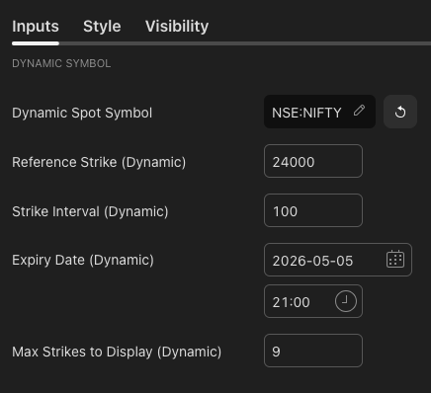This screenshot has height=393, width=431.
Task: Click the Max Strikes to Display (Dynamic) label
Action: pos(117,352)
